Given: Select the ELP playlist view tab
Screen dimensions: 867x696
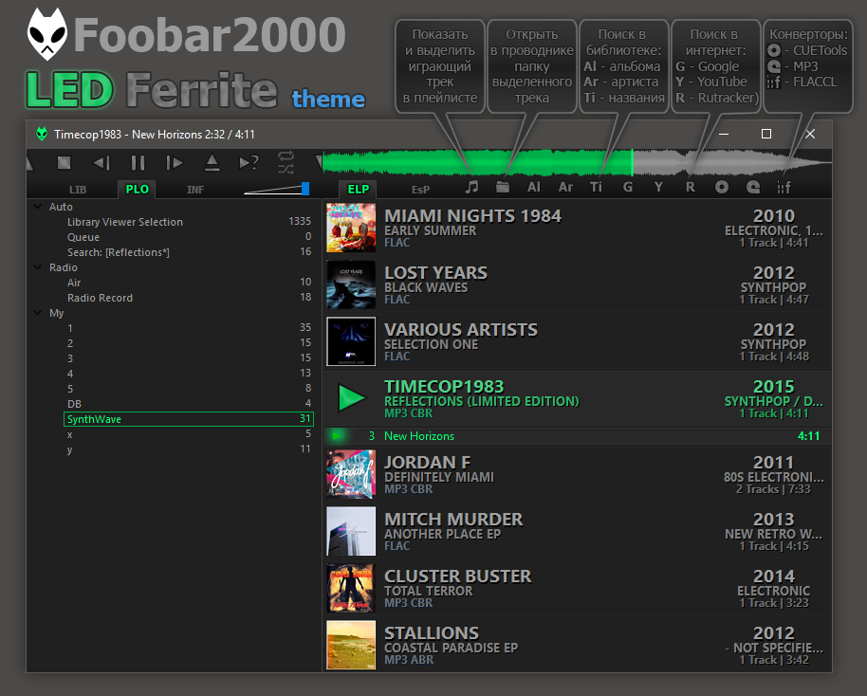Looking at the screenshot, I should (358, 189).
